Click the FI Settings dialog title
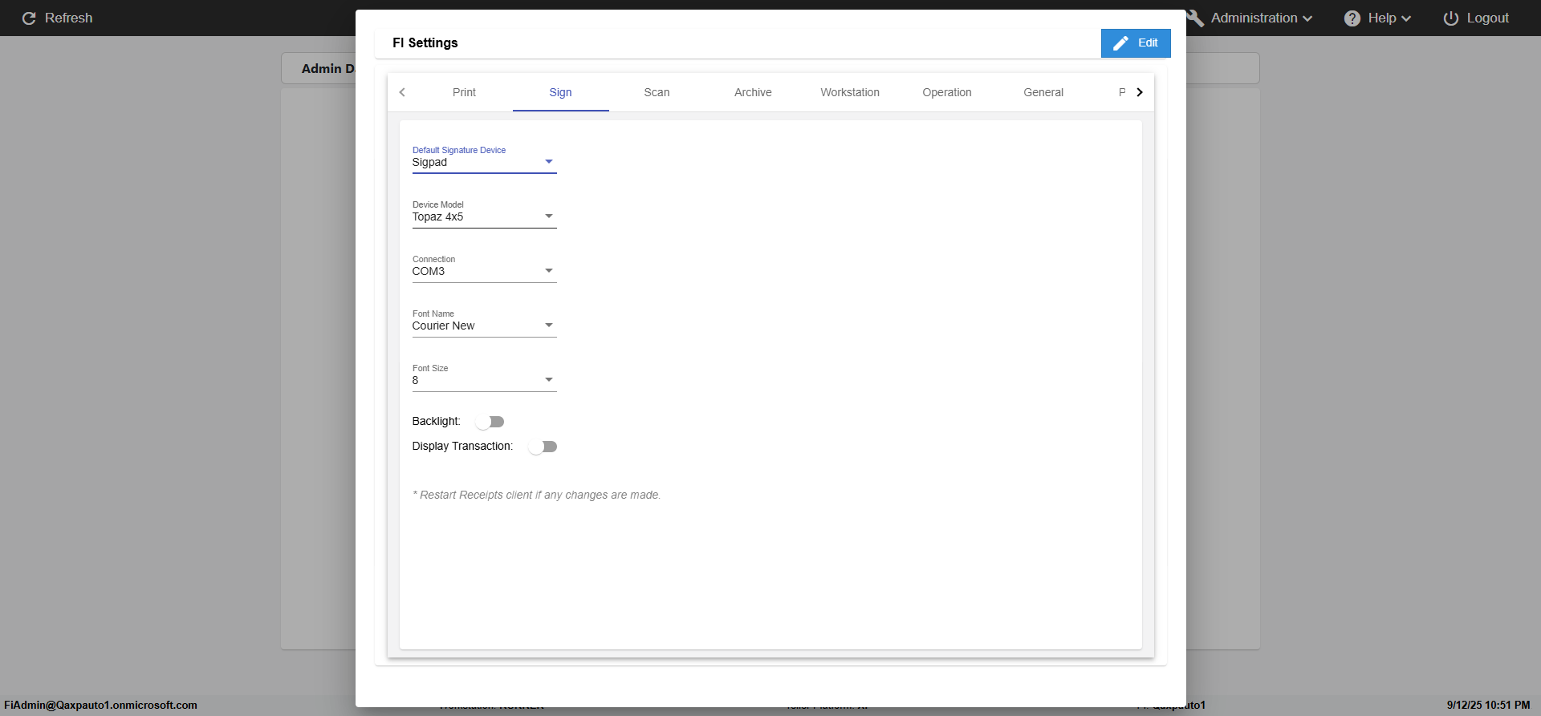1541x716 pixels. point(425,43)
